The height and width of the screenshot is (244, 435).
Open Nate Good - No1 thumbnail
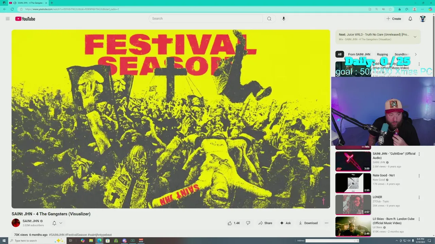tap(353, 183)
